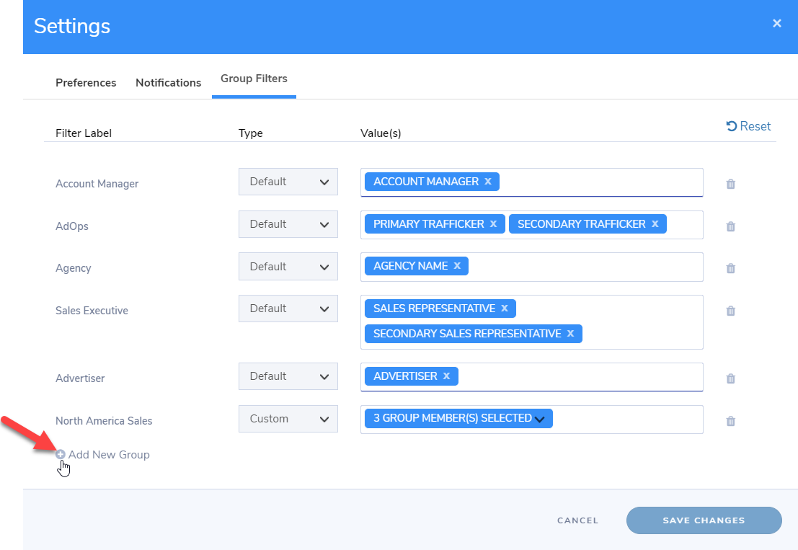Click the AdOps filter label
This screenshot has height=550, width=798.
point(72,226)
